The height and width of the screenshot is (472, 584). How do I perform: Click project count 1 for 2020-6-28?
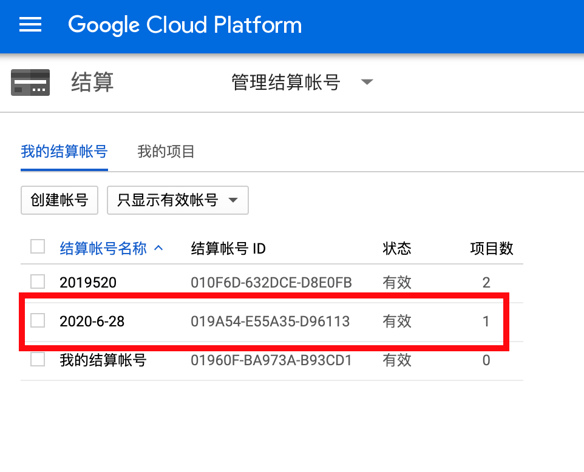(x=486, y=322)
